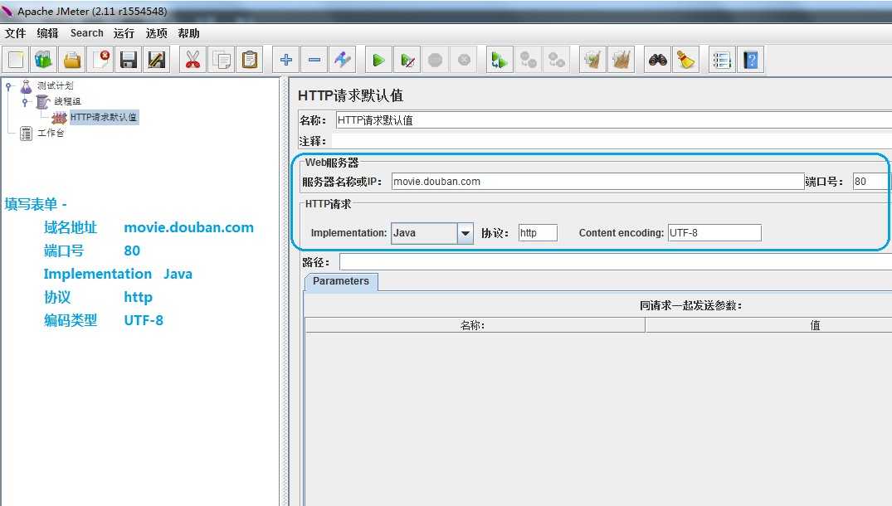
Task: Open Help via question mark icon
Action: (x=750, y=60)
